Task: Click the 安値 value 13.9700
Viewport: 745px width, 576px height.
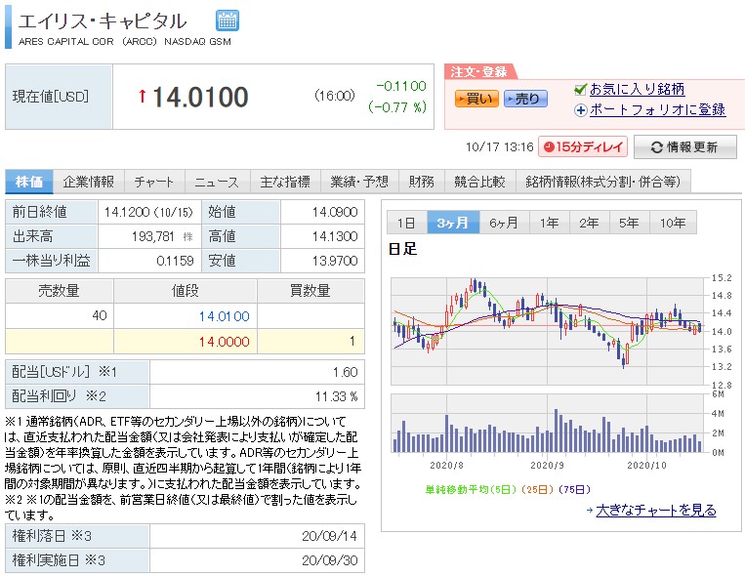Action: coord(335,261)
